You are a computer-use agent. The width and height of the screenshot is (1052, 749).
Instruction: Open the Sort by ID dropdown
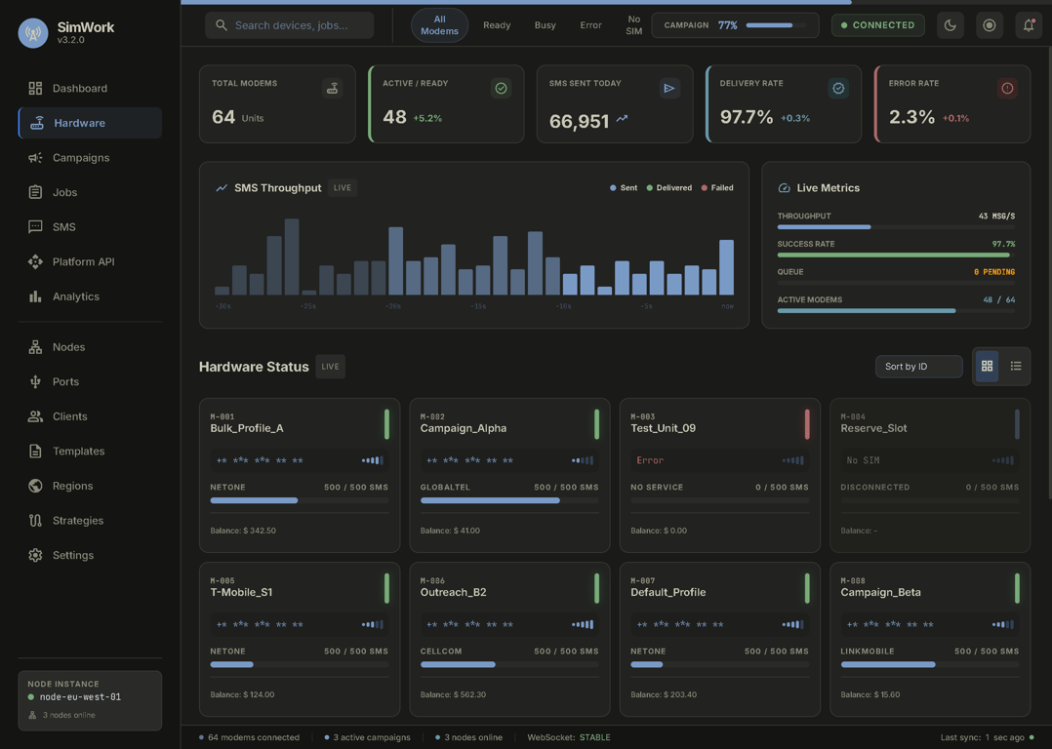click(918, 367)
